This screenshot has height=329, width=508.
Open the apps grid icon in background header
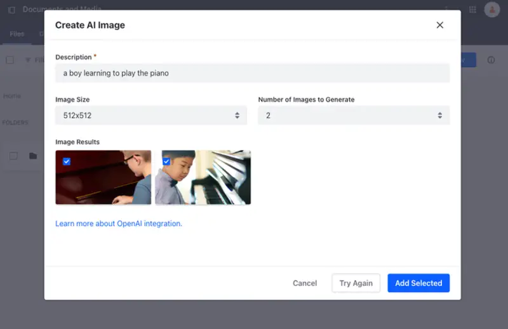pyautogui.click(x=472, y=10)
